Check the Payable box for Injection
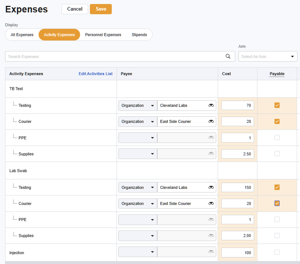The height and width of the screenshot is (264, 300). 277,252
